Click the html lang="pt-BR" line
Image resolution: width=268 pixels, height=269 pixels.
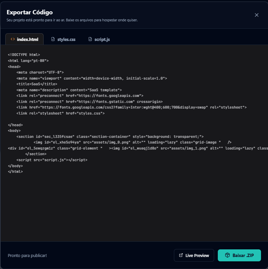(x=28, y=61)
